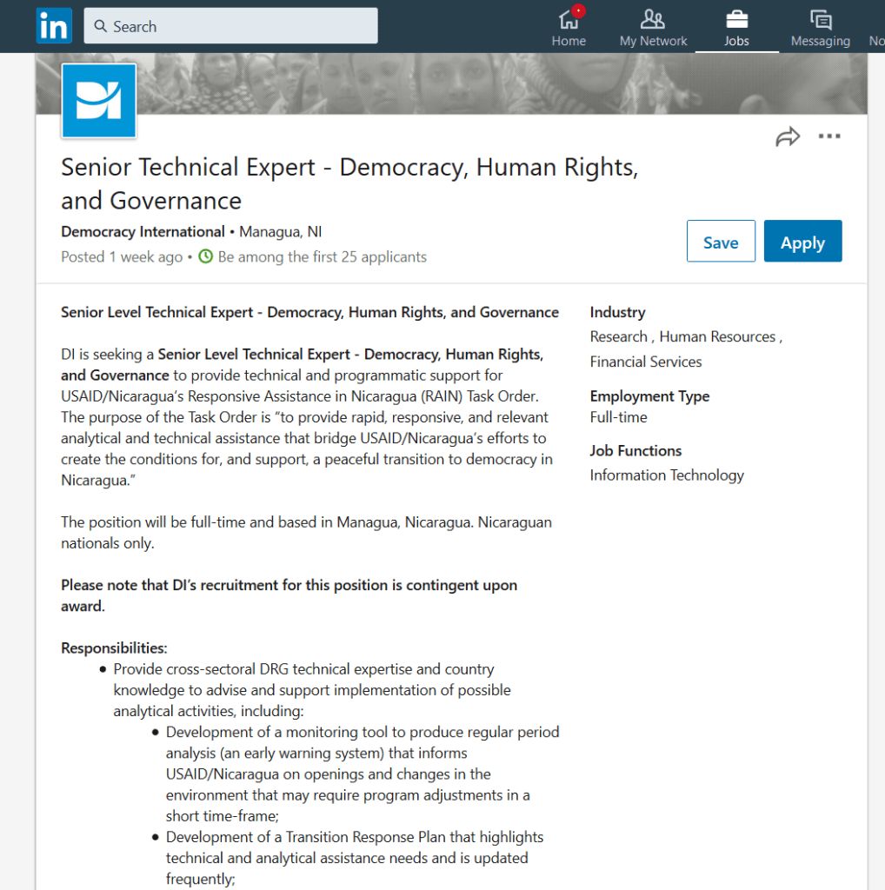
Task: Open the Democracy International company link
Action: point(143,231)
